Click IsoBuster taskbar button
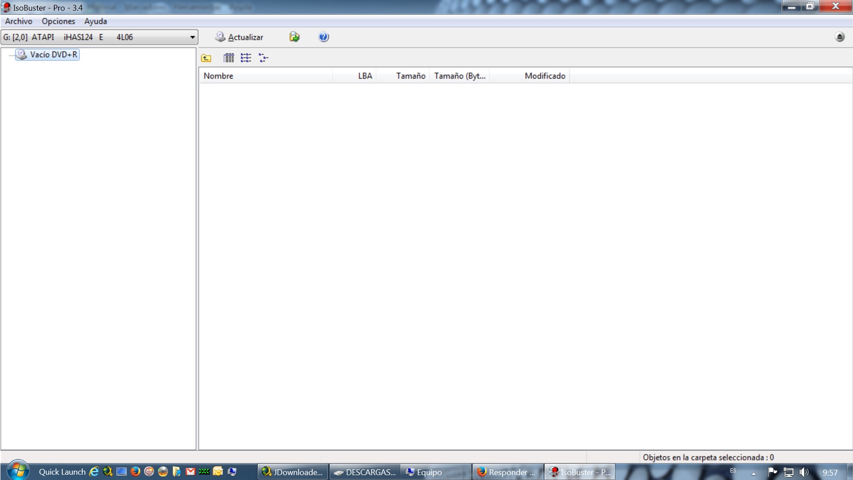This screenshot has width=853, height=480. 580,472
